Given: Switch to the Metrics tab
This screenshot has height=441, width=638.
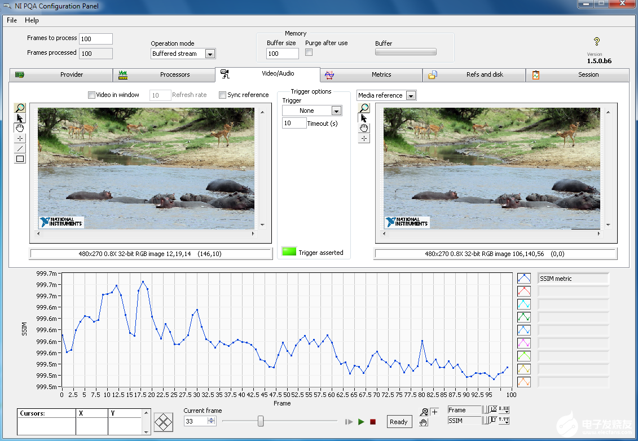Looking at the screenshot, I should click(381, 74).
